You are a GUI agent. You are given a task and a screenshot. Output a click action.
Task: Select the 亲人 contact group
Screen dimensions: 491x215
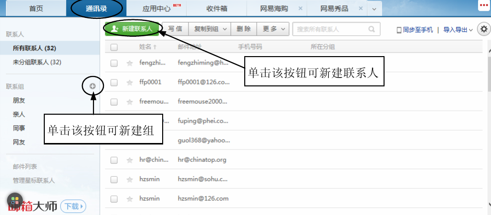(19, 114)
